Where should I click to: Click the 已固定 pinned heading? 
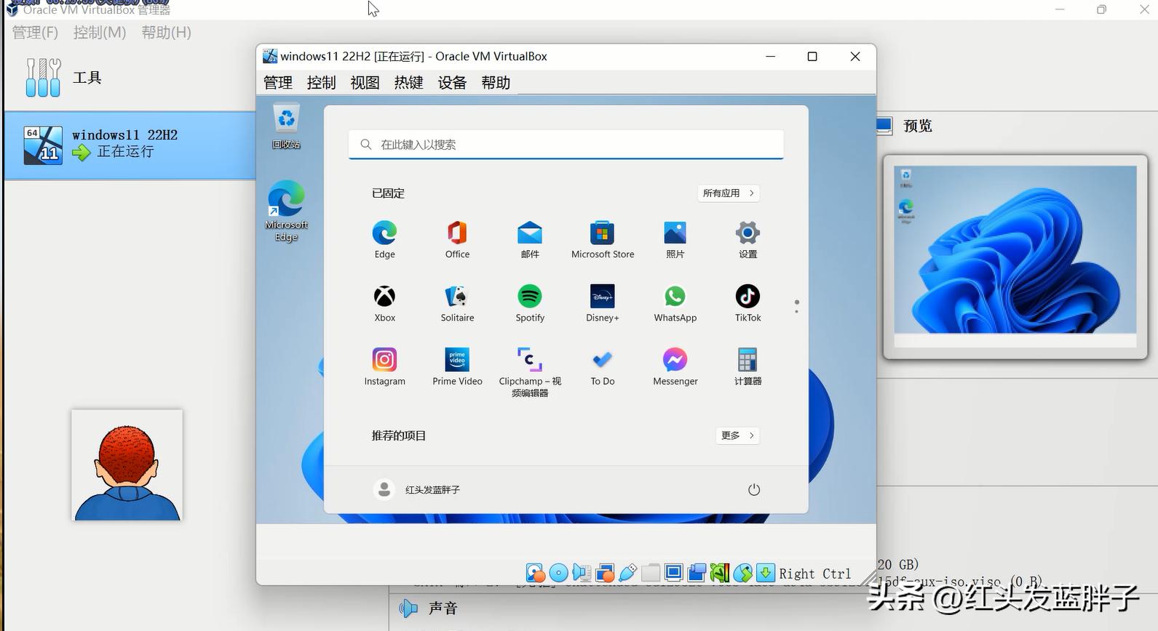388,193
